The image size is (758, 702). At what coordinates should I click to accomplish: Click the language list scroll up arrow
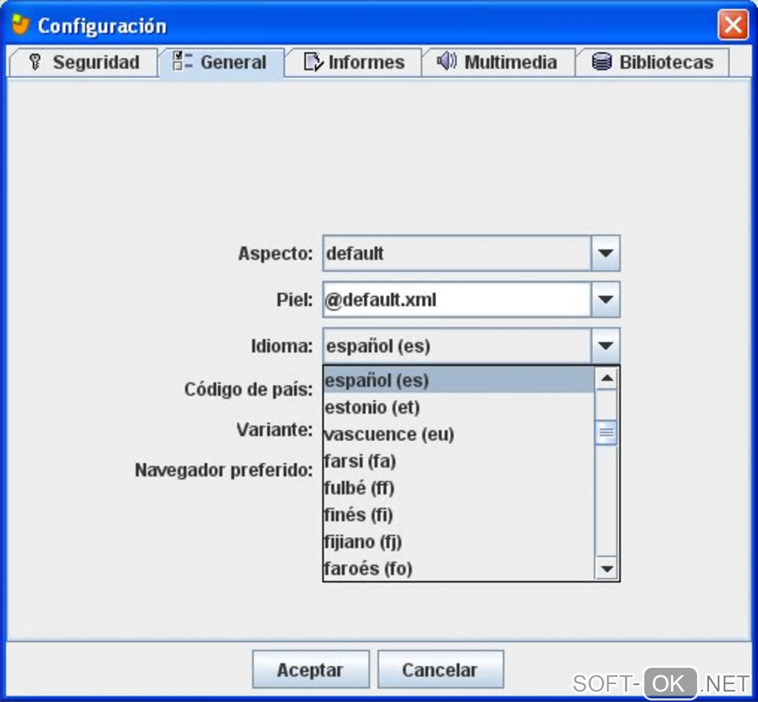tap(606, 379)
